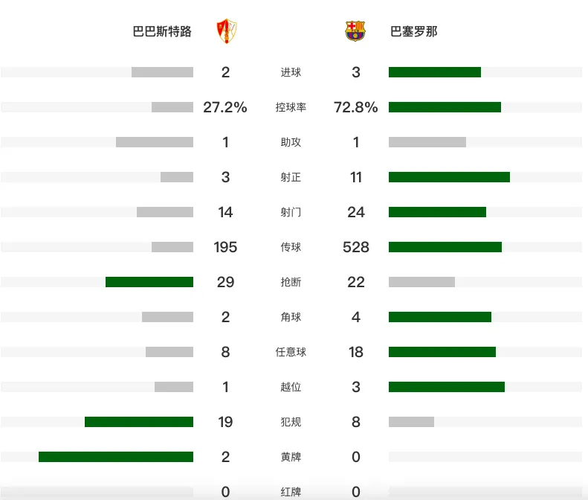Select the 射正 stat label
This screenshot has height=500, width=588.
pos(291,177)
